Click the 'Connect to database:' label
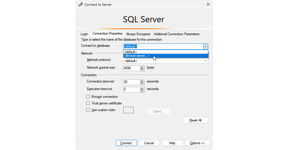 coord(96,46)
